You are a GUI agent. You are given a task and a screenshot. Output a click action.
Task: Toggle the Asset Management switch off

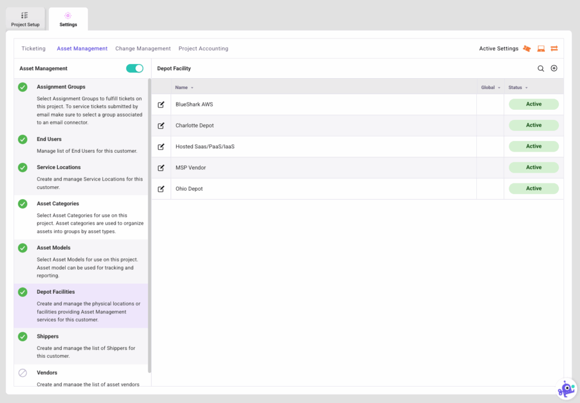tap(135, 68)
